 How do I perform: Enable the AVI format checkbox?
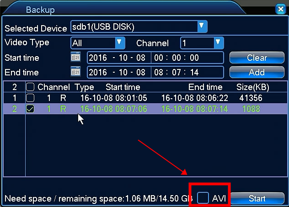click(203, 198)
